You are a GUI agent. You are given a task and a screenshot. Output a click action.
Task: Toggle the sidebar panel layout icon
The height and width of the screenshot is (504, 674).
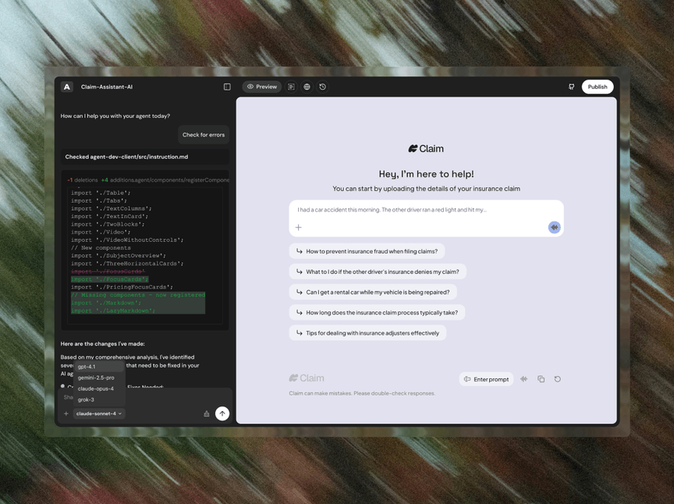227,87
